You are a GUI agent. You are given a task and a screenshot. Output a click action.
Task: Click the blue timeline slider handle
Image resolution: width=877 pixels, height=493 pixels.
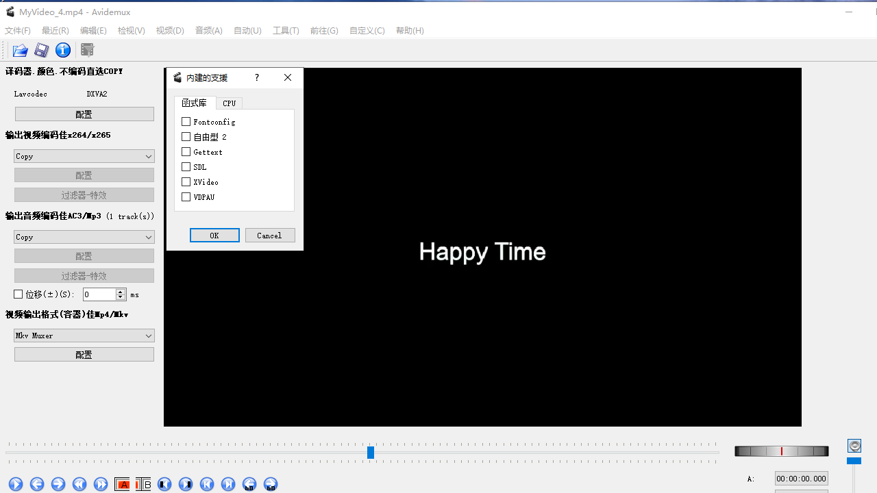371,453
